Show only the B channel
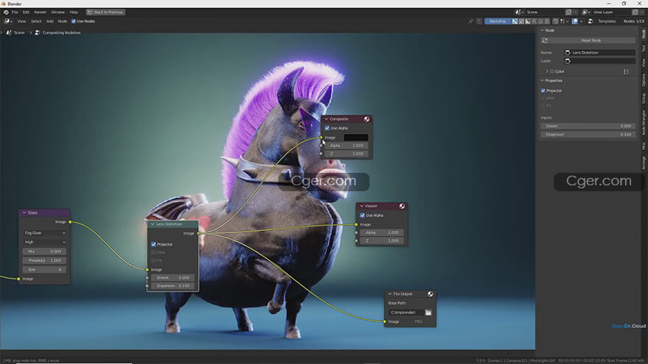 (546, 21)
